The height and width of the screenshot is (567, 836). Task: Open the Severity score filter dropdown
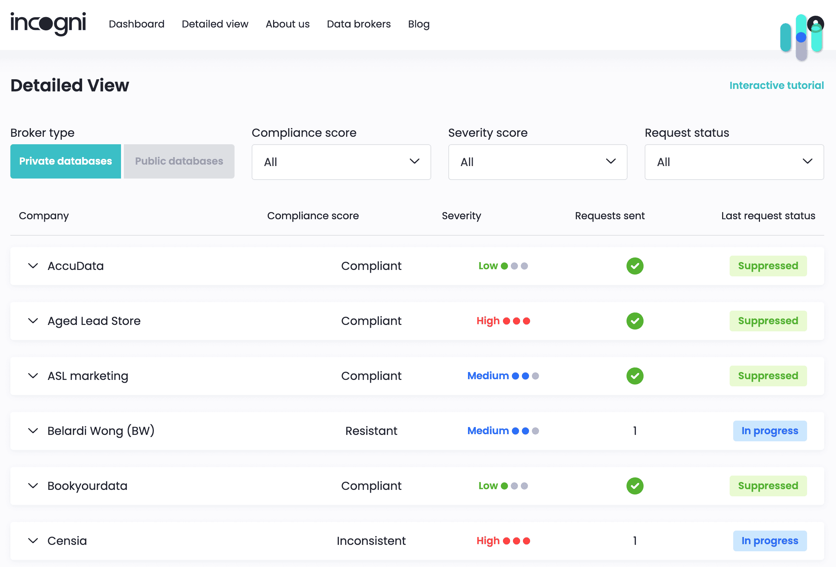tap(538, 162)
